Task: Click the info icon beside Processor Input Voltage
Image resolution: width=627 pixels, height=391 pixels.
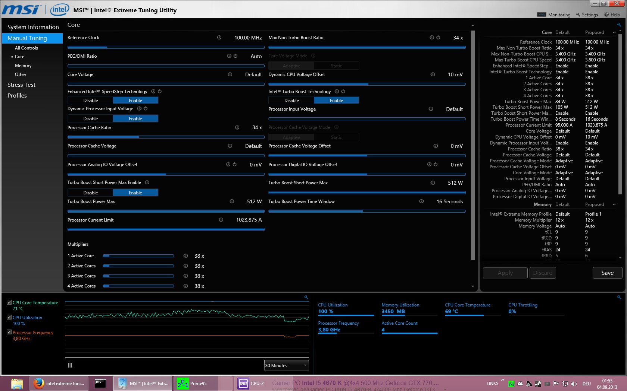Action: point(431,109)
